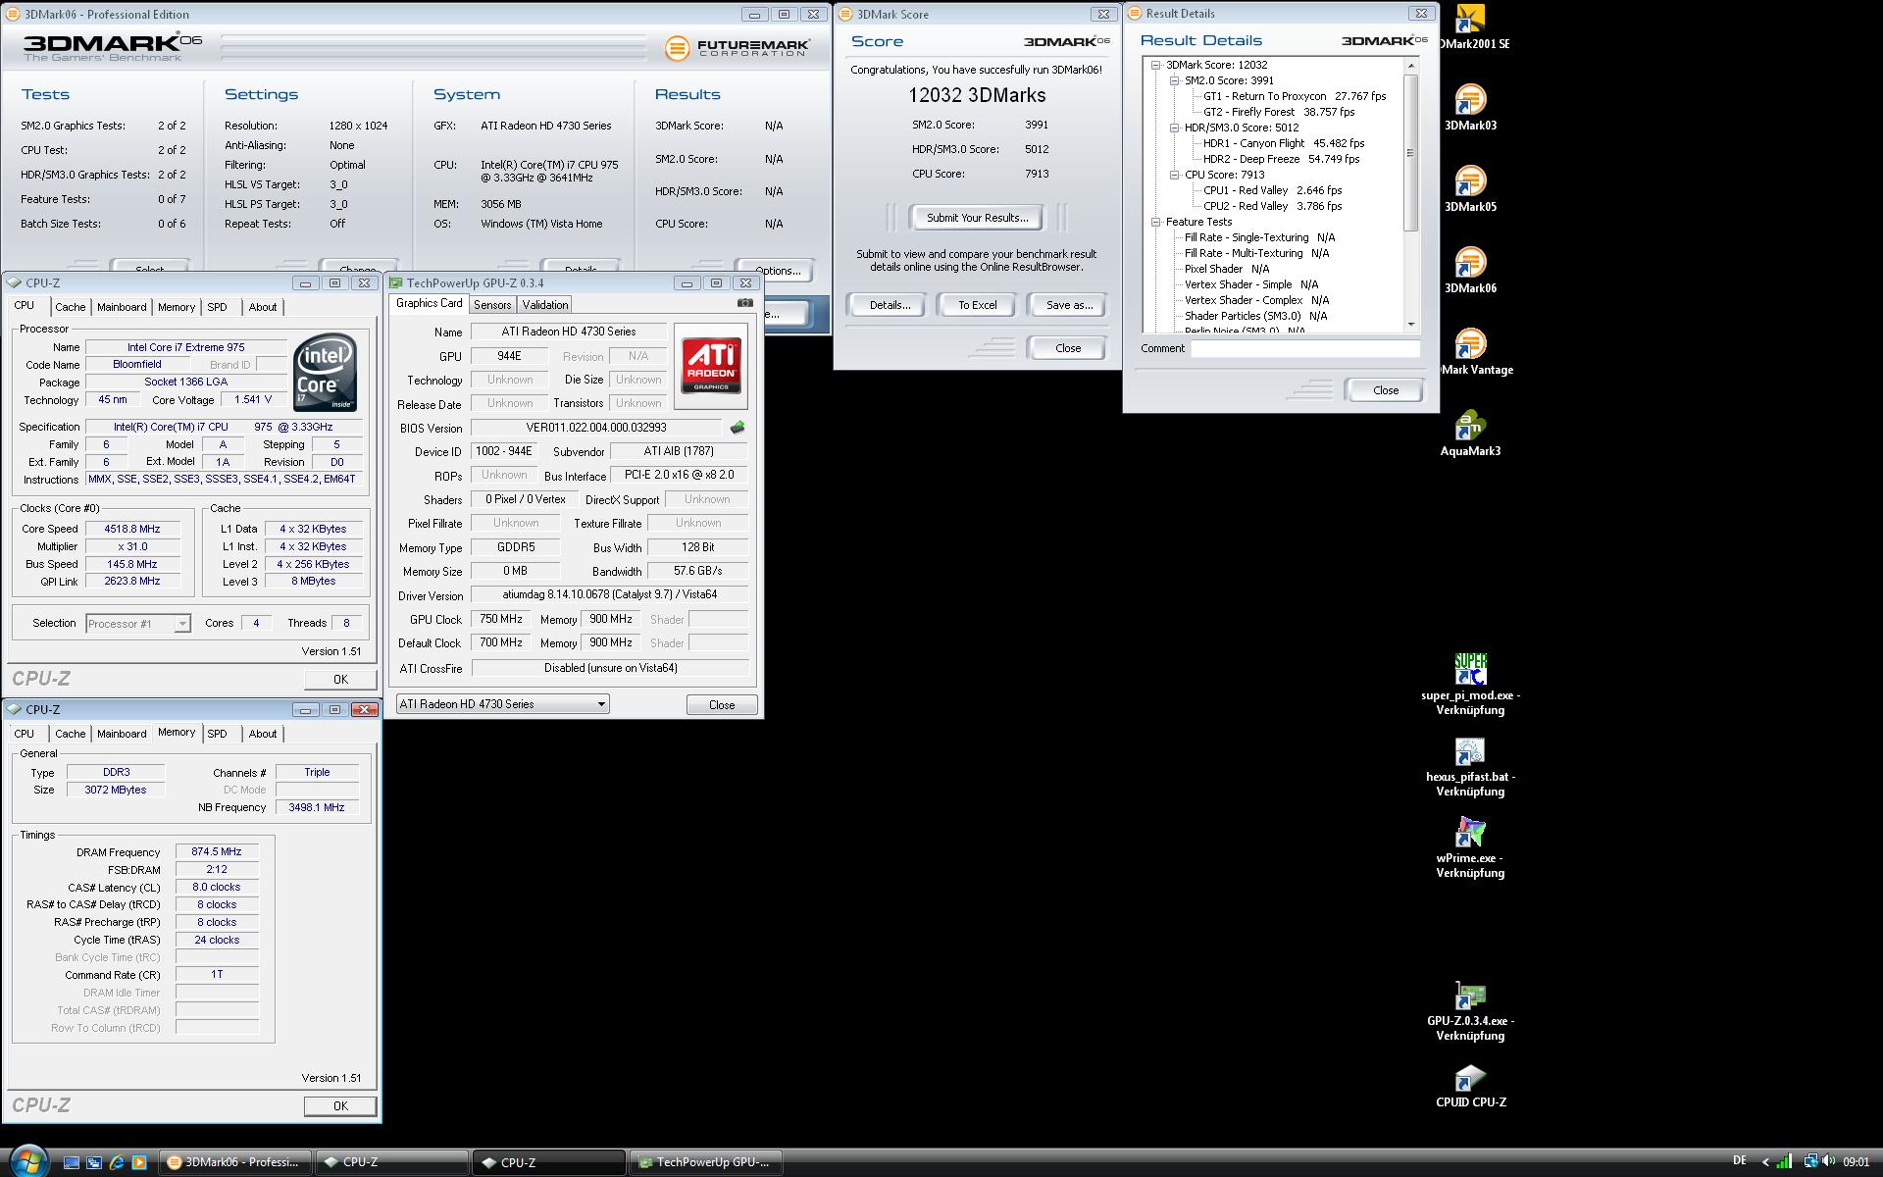The image size is (1883, 1177).
Task: Click the Result Details scrollbar thumb
Action: point(1411,153)
